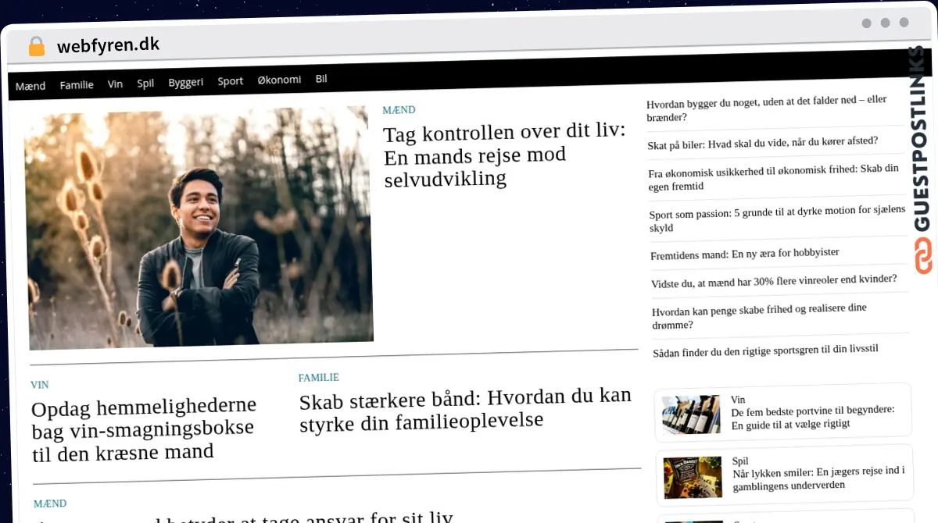Click the MÆND category label above the featured headline

[399, 110]
